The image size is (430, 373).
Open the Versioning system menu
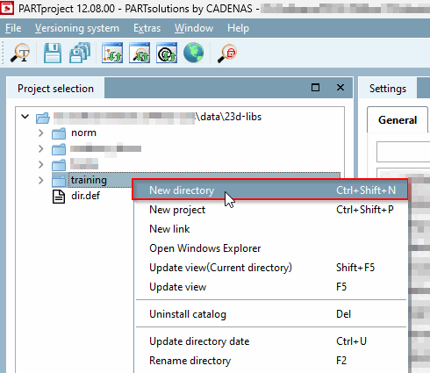point(77,28)
